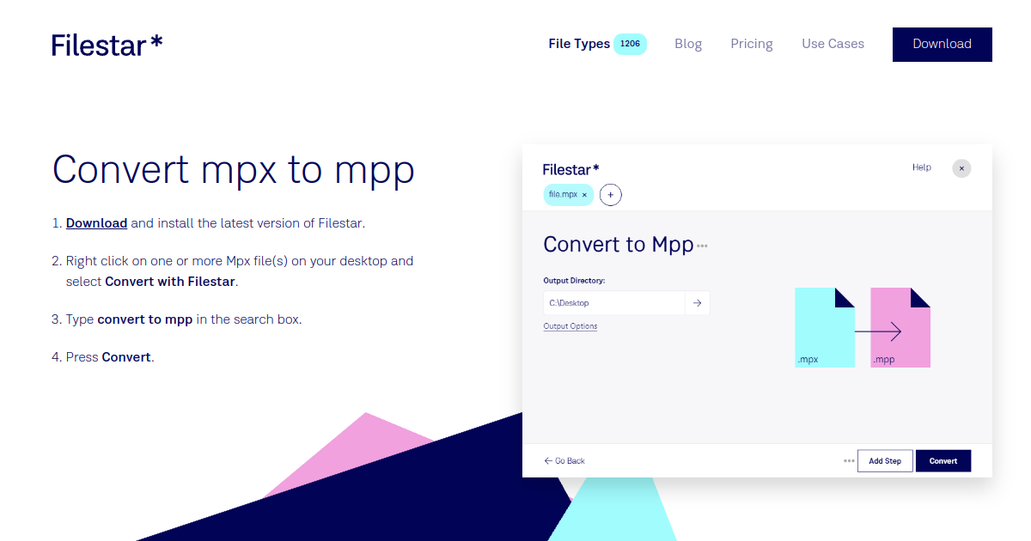The height and width of the screenshot is (541, 1031).
Task: Open the Use Cases page
Action: point(833,44)
